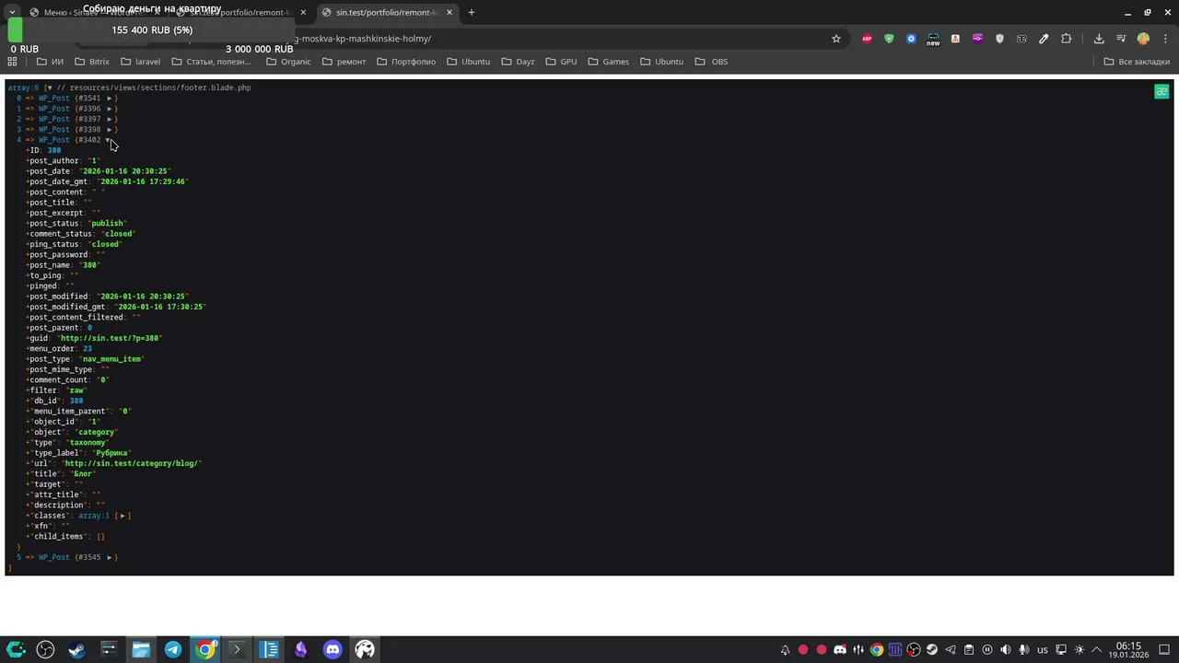Click the http://sin.test/?p=380 guid value
Image resolution: width=1179 pixels, height=663 pixels.
tap(110, 338)
